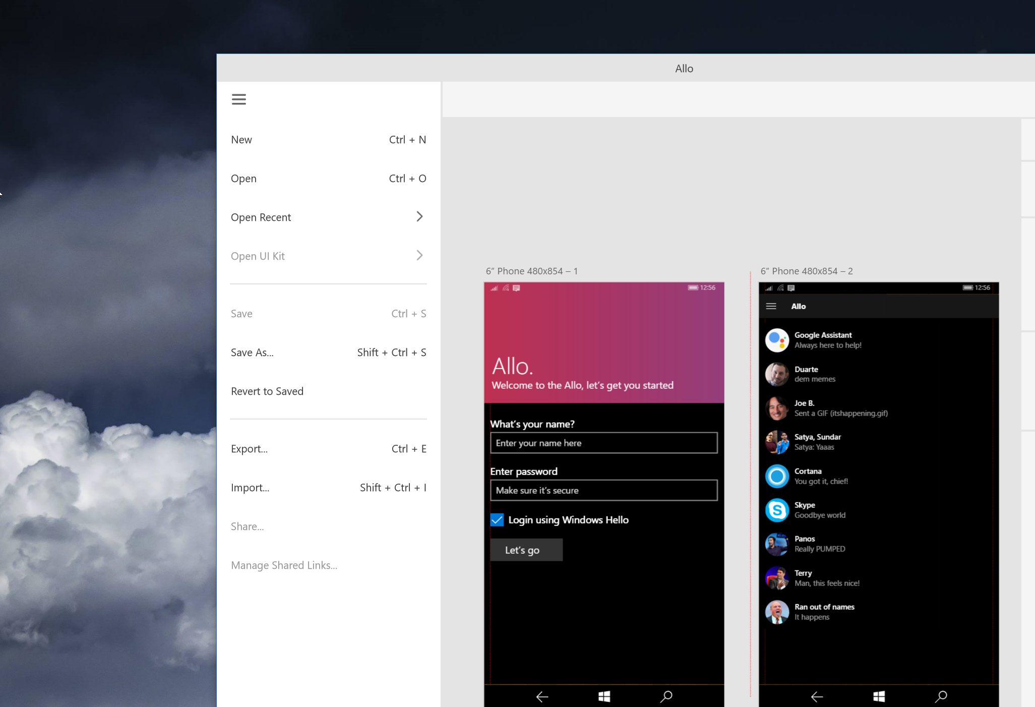Click the Make sure it's secure password field
1035x707 pixels.
coord(602,490)
